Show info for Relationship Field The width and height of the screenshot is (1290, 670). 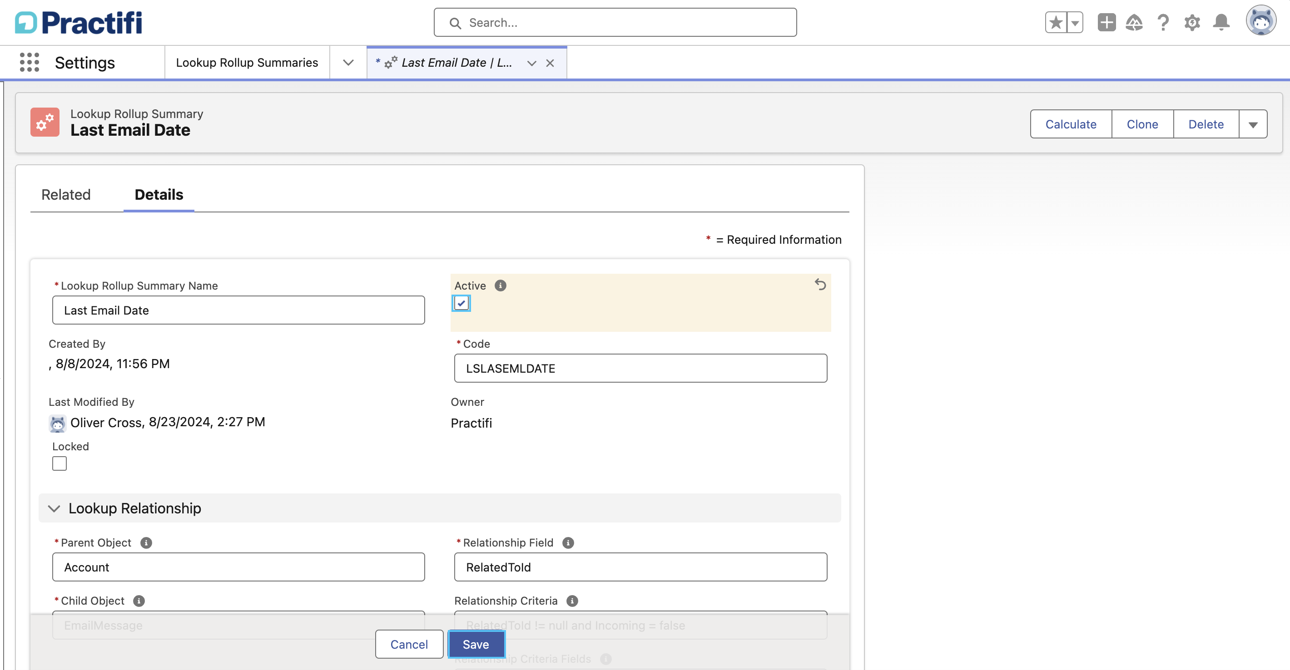568,543
